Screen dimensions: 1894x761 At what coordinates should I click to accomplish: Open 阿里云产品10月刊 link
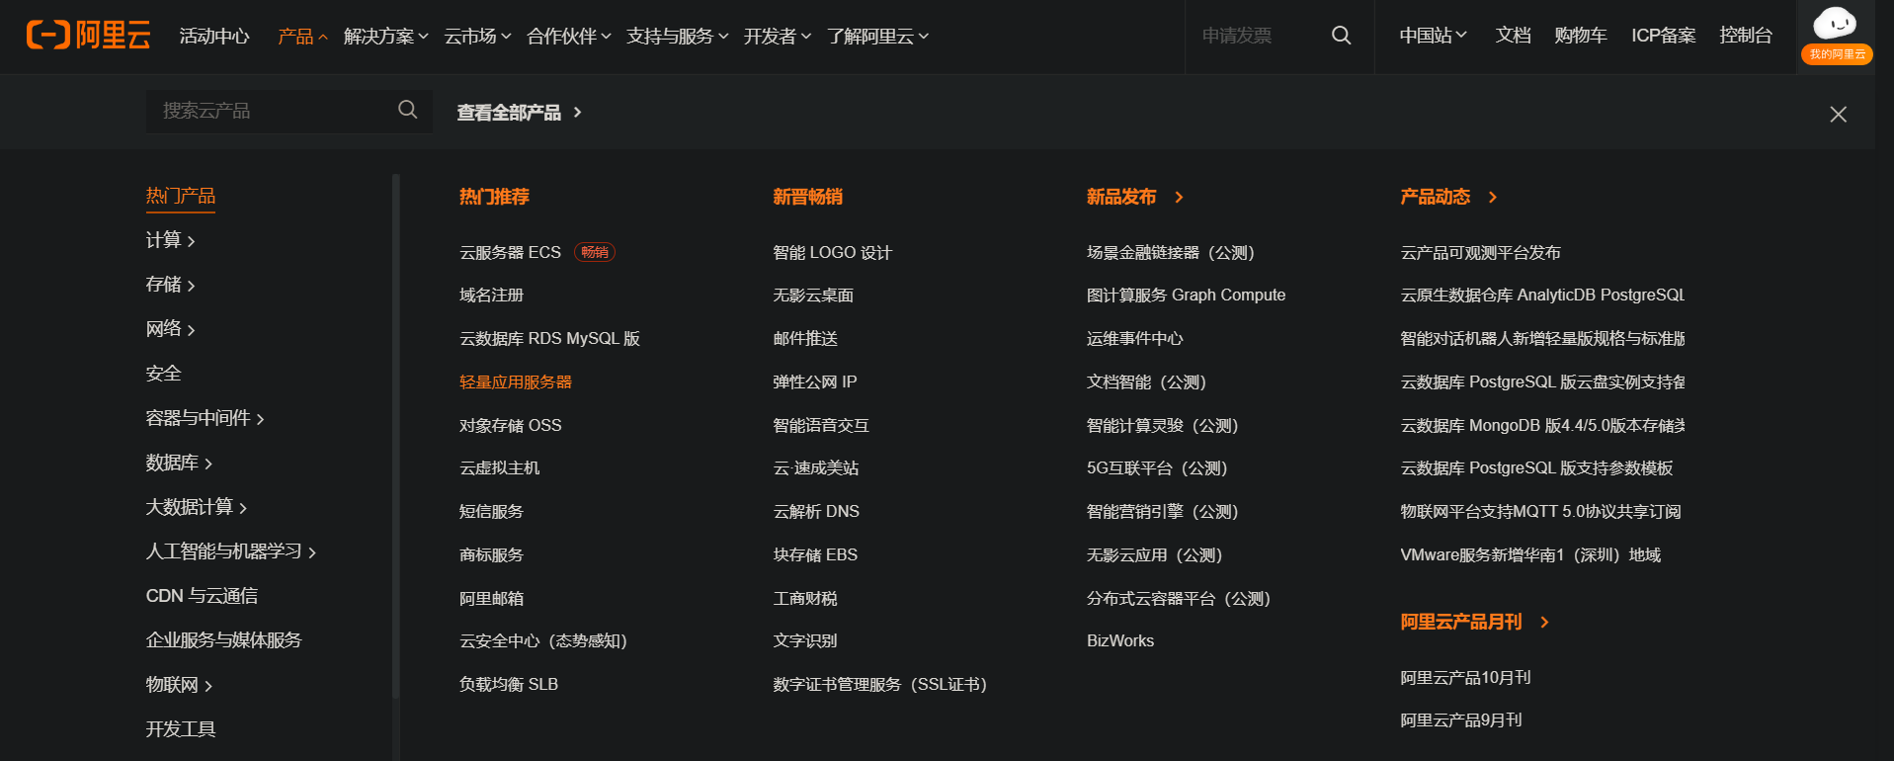point(1465,678)
